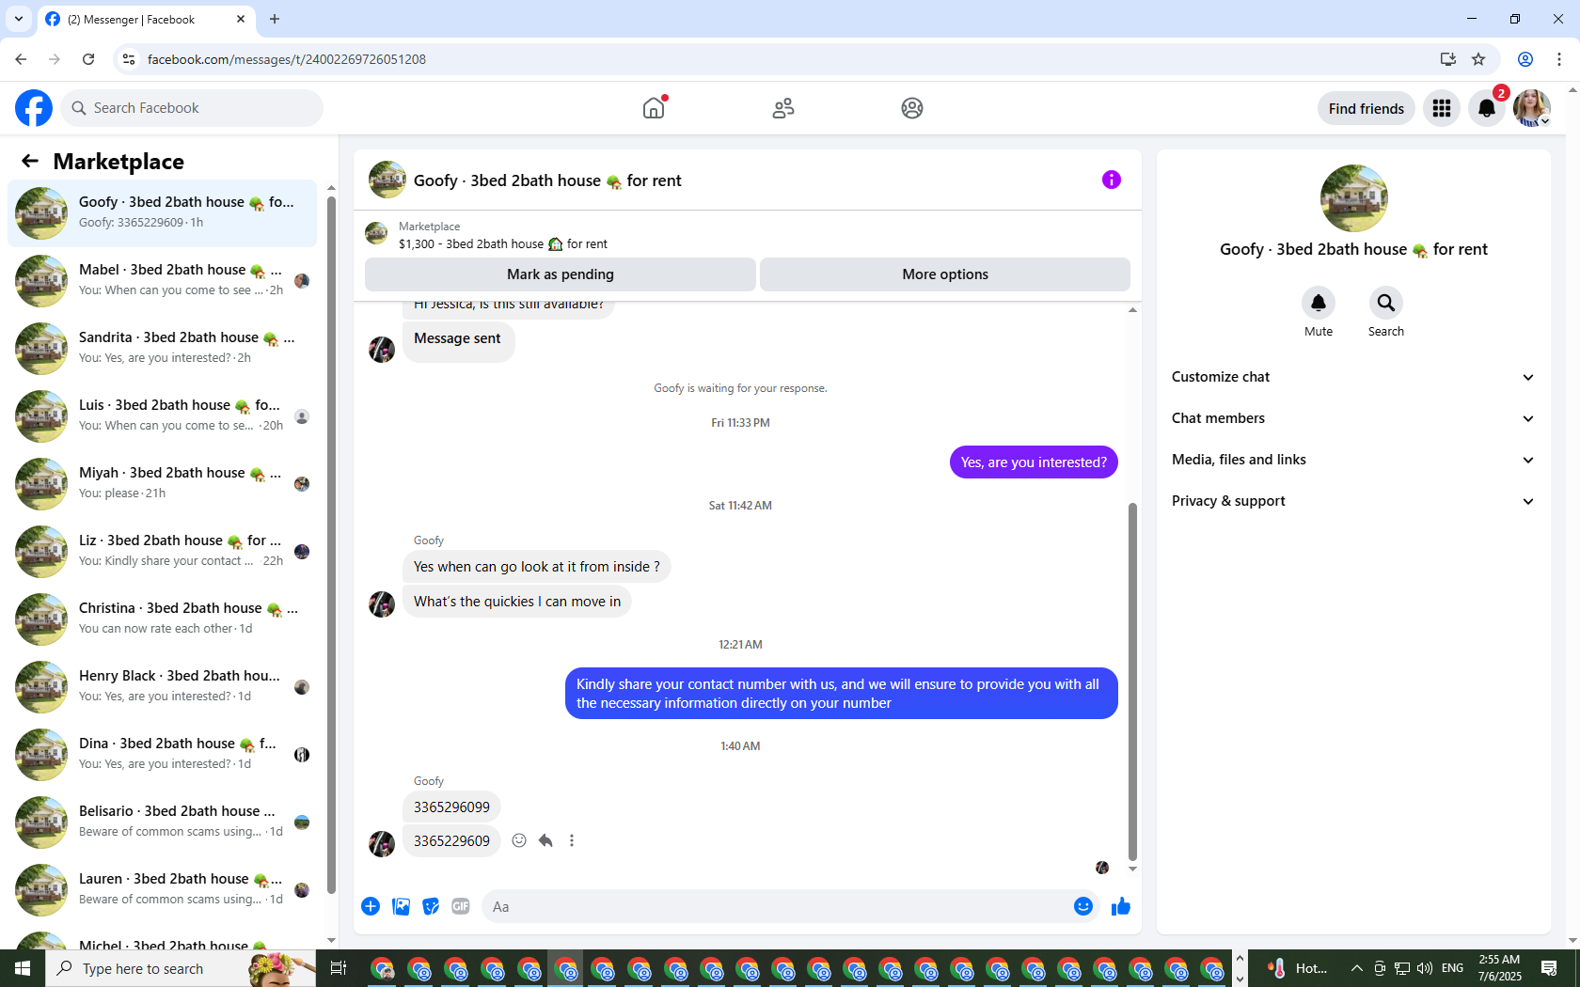
Task: Open tab search dropdown arrow
Action: tap(19, 19)
